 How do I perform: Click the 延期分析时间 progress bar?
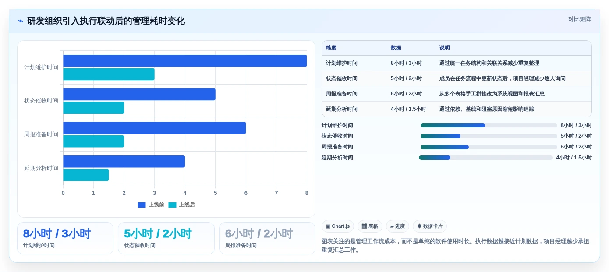[485, 158]
